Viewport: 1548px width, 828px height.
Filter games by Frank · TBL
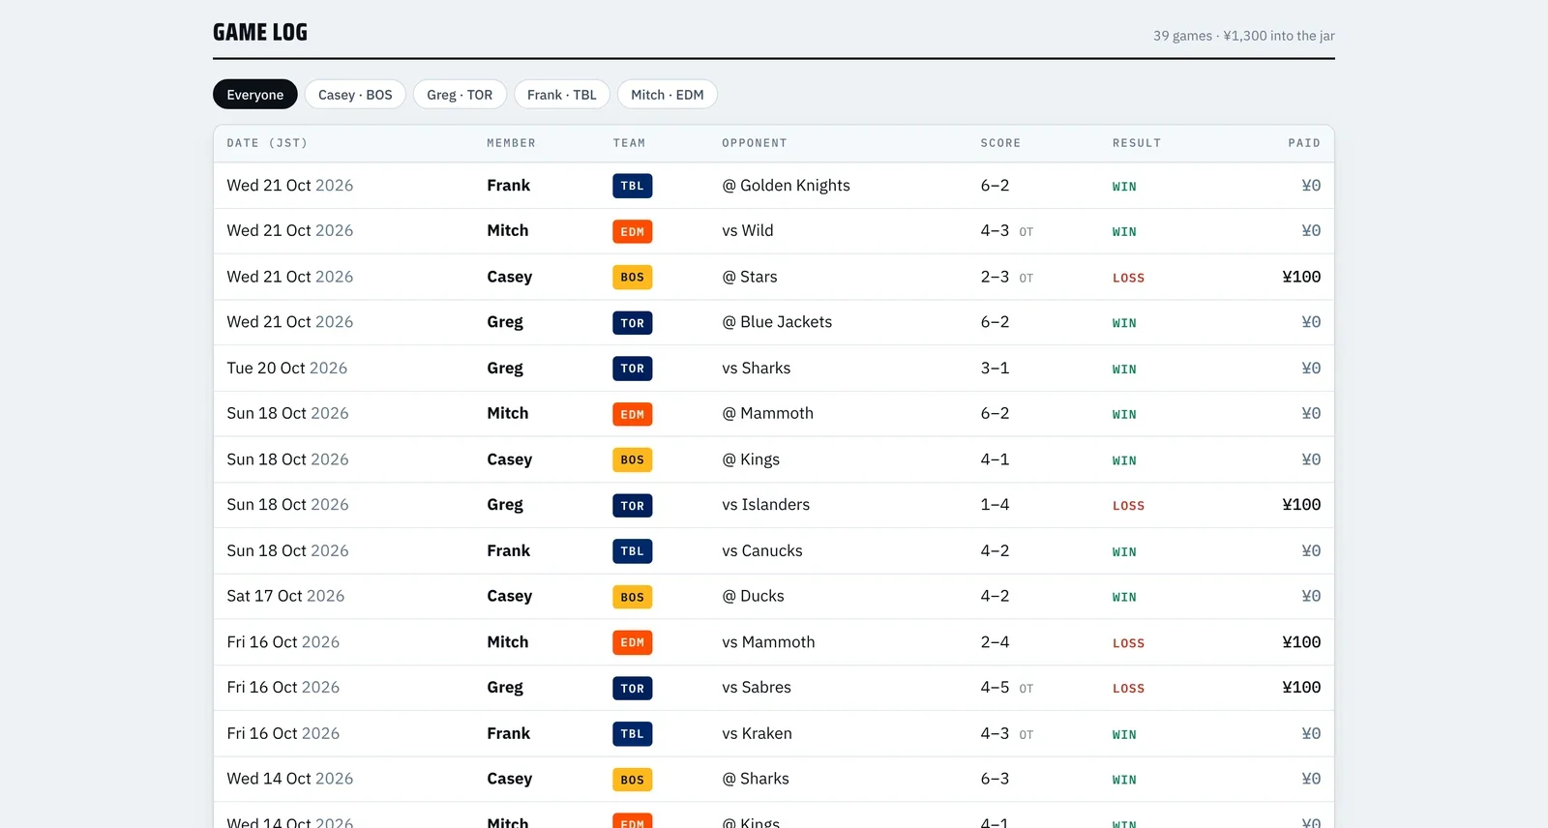562,94
